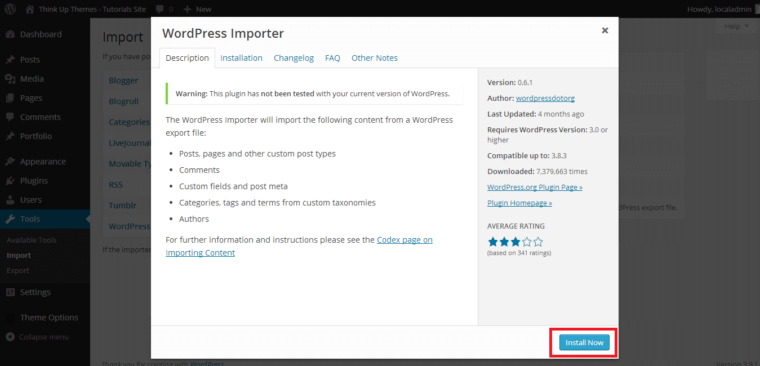Open the Portfolio pin icon
760x366 pixels.
10,136
